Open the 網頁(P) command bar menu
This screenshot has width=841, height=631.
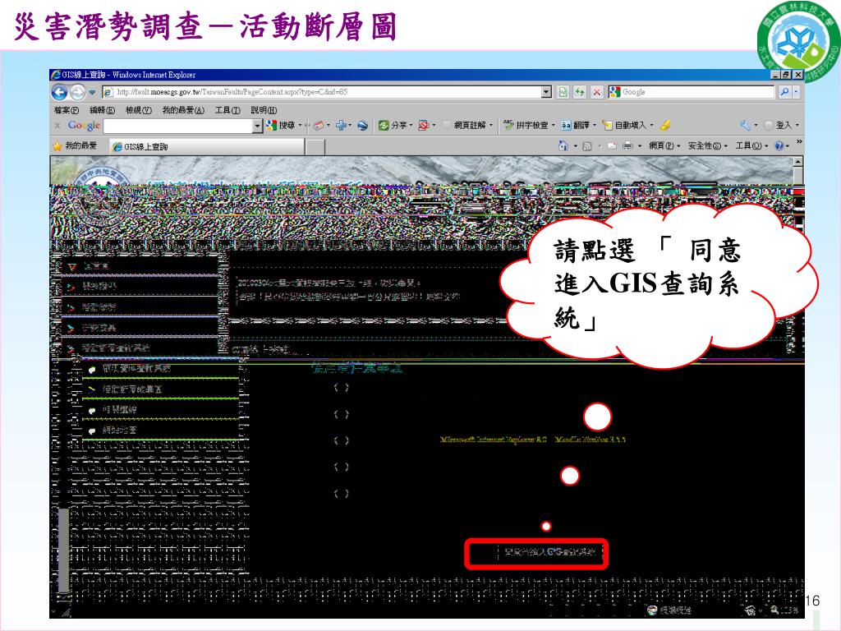(664, 146)
